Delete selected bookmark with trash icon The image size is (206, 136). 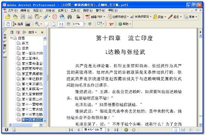(x=12, y=32)
